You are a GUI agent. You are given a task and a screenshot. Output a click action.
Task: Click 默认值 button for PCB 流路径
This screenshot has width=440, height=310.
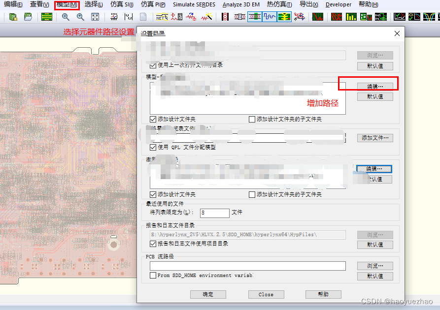click(x=375, y=276)
